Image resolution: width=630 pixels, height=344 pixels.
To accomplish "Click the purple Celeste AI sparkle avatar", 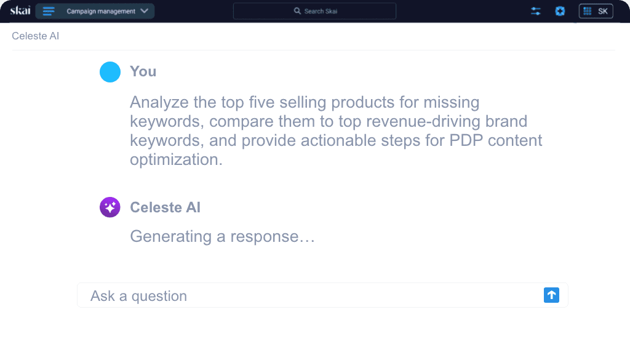I will pyautogui.click(x=110, y=207).
